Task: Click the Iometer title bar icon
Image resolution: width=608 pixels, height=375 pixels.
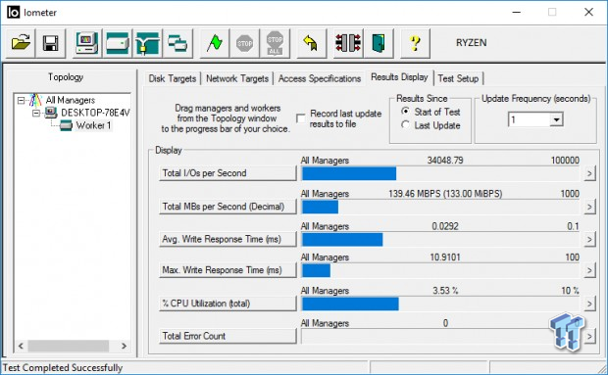Action: (13, 13)
